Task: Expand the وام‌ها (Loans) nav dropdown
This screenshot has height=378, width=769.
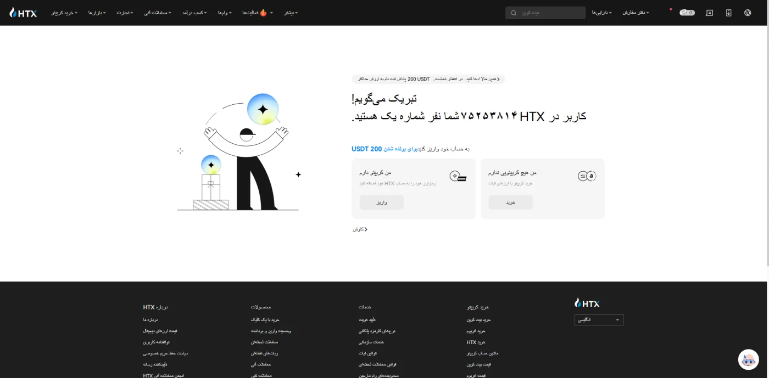Action: point(224,13)
